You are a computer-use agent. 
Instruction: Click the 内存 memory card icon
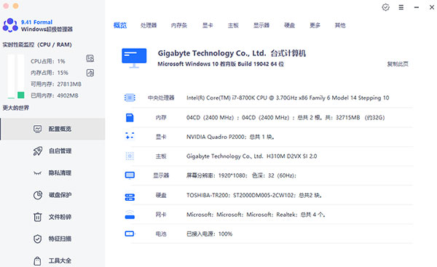[130, 117]
